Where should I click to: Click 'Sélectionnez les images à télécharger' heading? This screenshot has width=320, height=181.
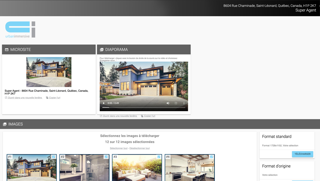pos(130,136)
